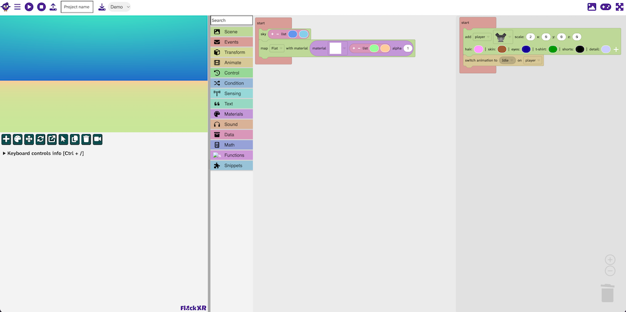Screen dimensions: 626x312
Task: Click the open/upload project icon
Action: 53,7
